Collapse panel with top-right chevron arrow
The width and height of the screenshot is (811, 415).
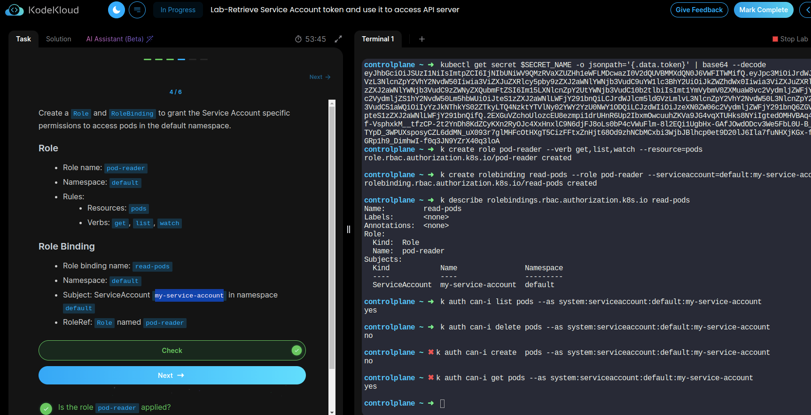point(806,10)
